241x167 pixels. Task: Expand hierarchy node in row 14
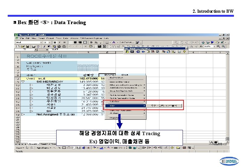(x=31, y=98)
